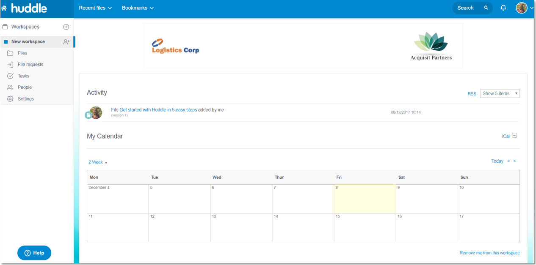The height and width of the screenshot is (265, 536).
Task: Open the Bookmarks dropdown
Action: (x=138, y=8)
